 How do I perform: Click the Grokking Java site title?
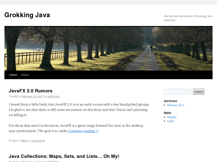point(27,15)
